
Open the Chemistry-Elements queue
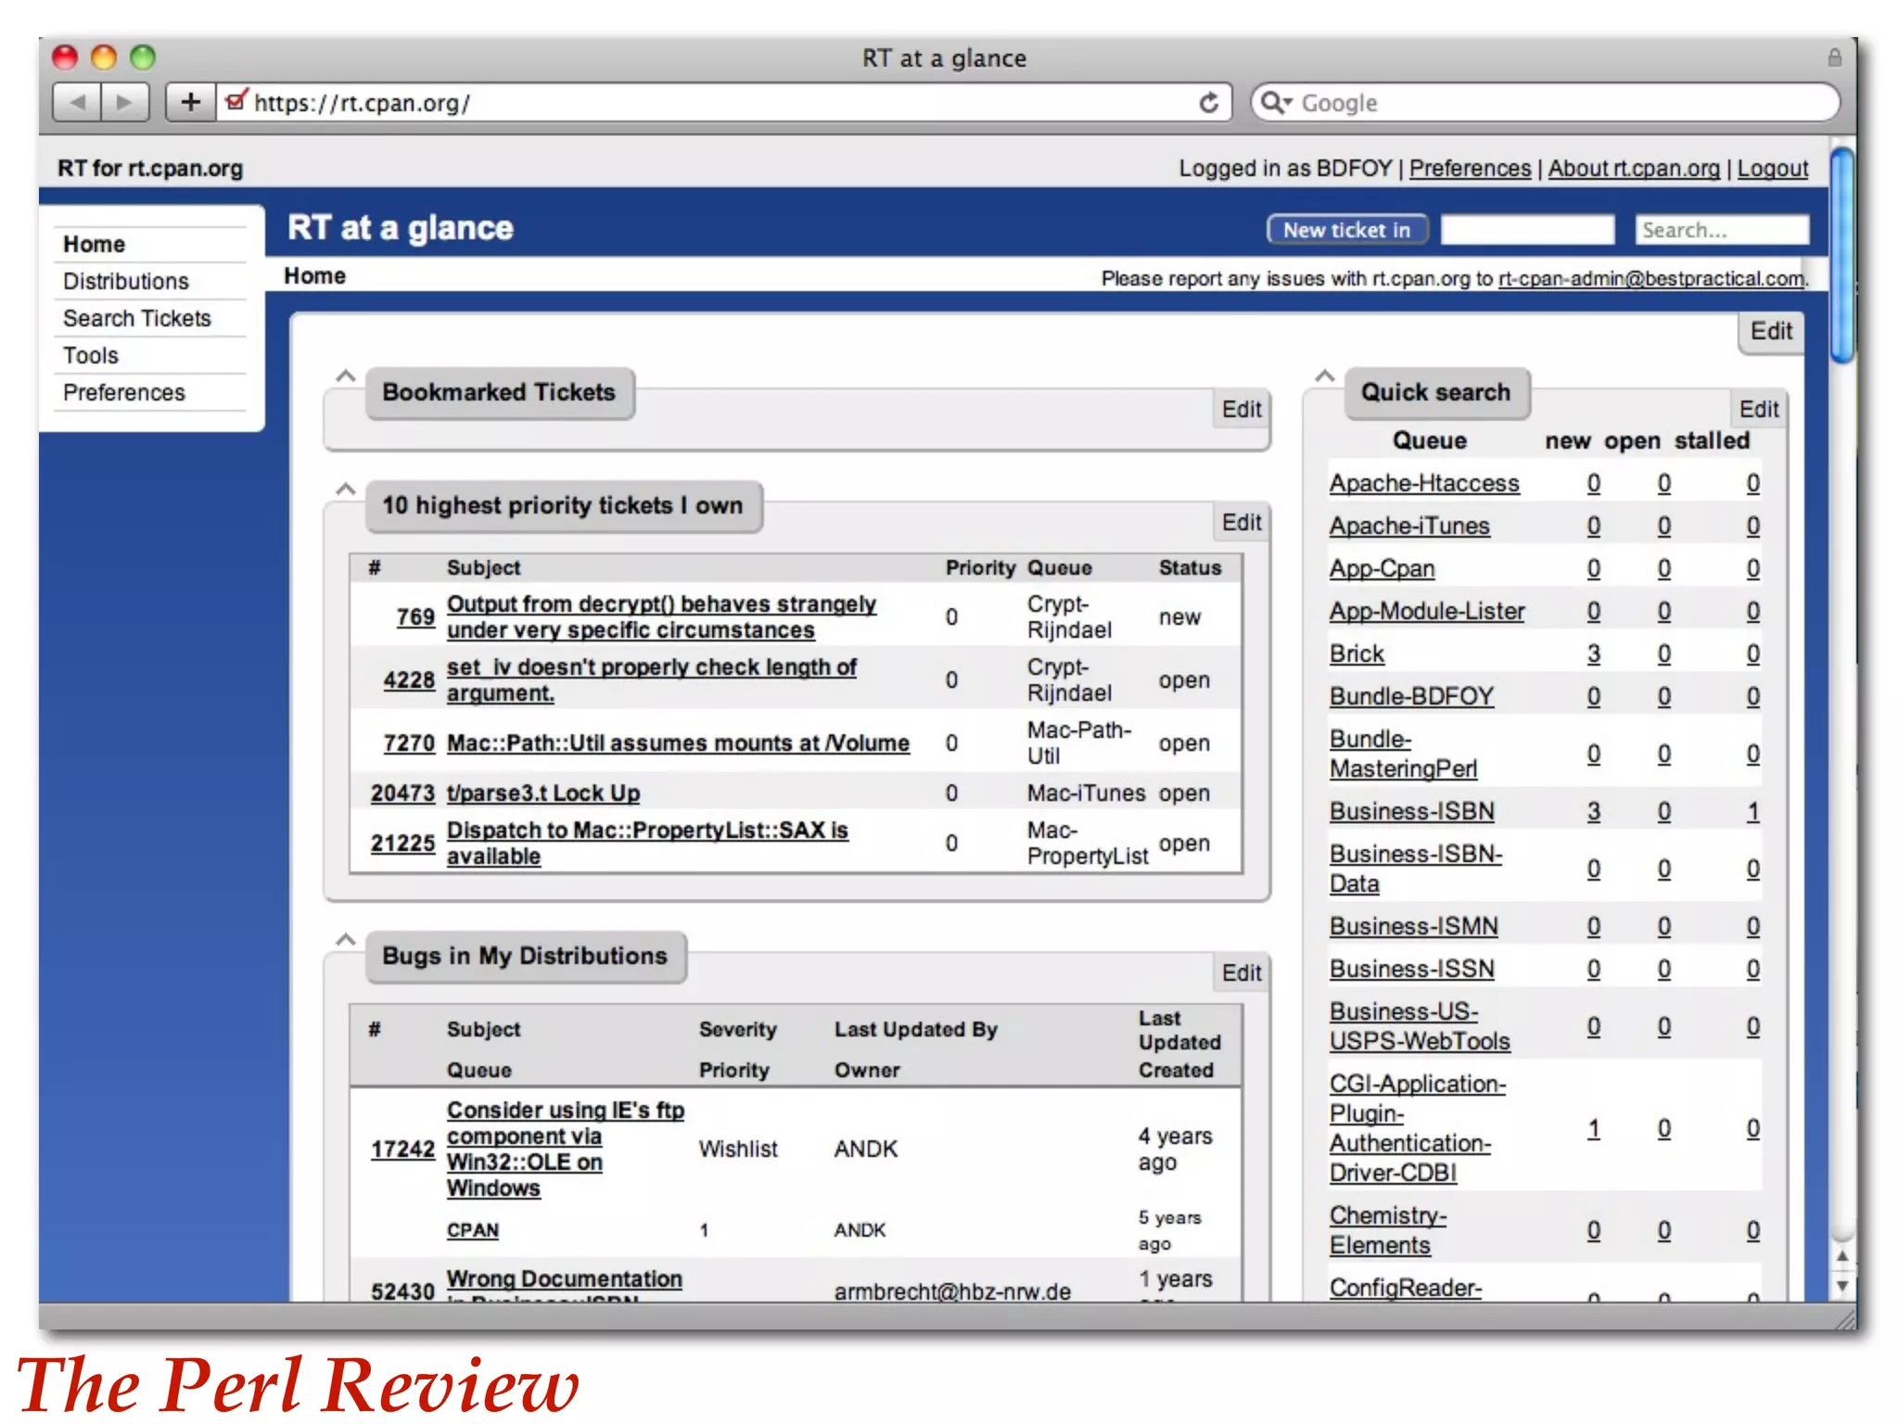[1388, 1230]
